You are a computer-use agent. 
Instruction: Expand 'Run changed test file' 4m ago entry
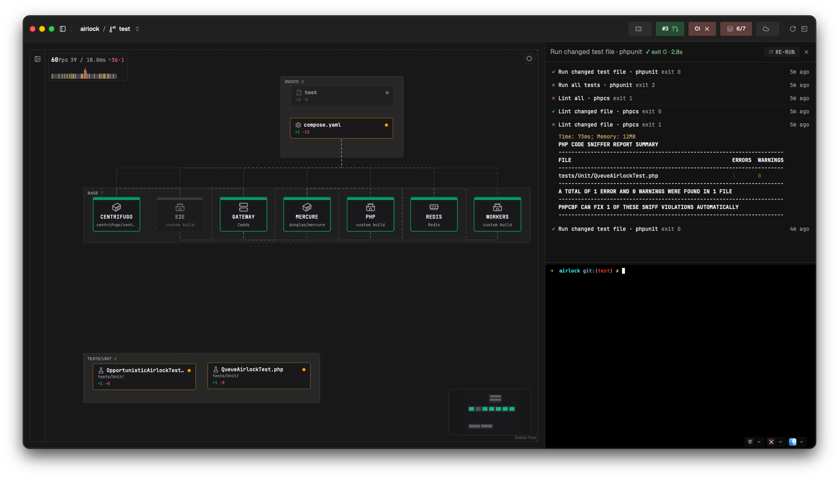click(x=680, y=229)
